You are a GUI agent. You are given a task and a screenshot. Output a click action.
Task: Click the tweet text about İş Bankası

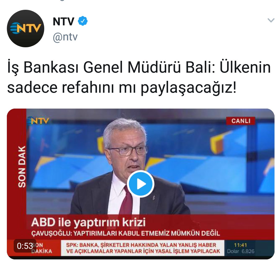tap(139, 77)
